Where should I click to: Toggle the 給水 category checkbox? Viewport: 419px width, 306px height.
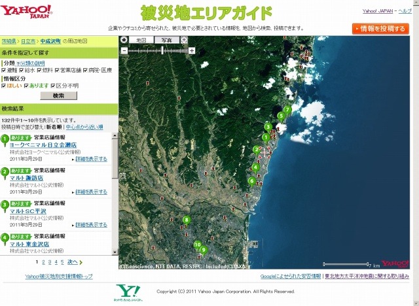(22, 71)
